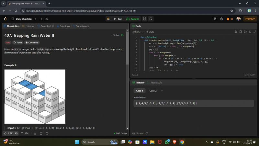
Task: Submit the solution
Action: tap(132, 19)
